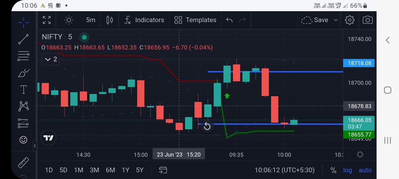Open the forecasting and measurement tools
The width and height of the screenshot is (399, 179).
24,123
